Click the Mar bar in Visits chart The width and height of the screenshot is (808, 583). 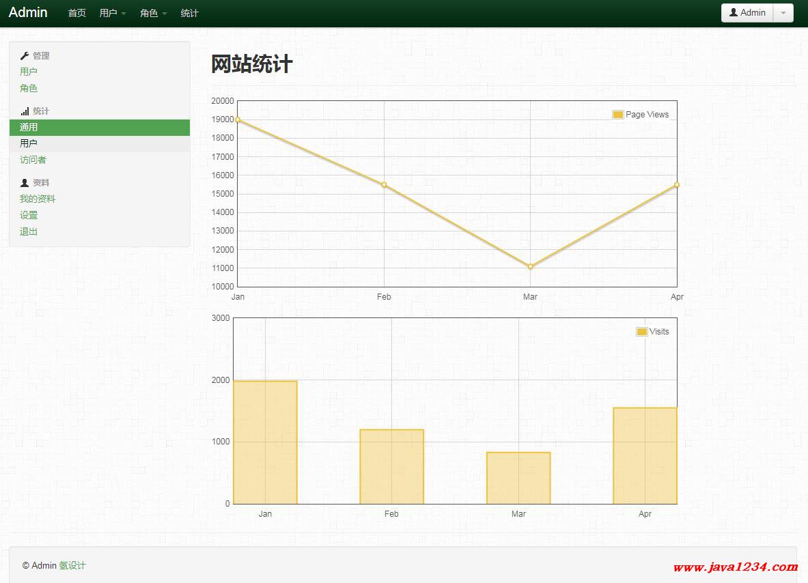click(518, 478)
